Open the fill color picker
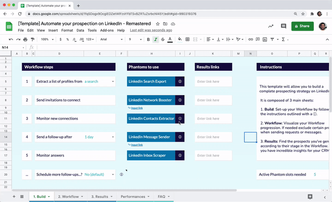Screen dimensions: 332x202 180,39
